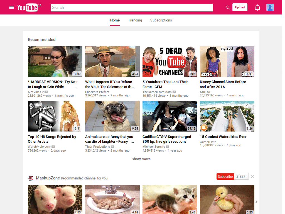Click "15,920,995 views" text
Viewport: 285px width, 214px height.
click(x=211, y=145)
